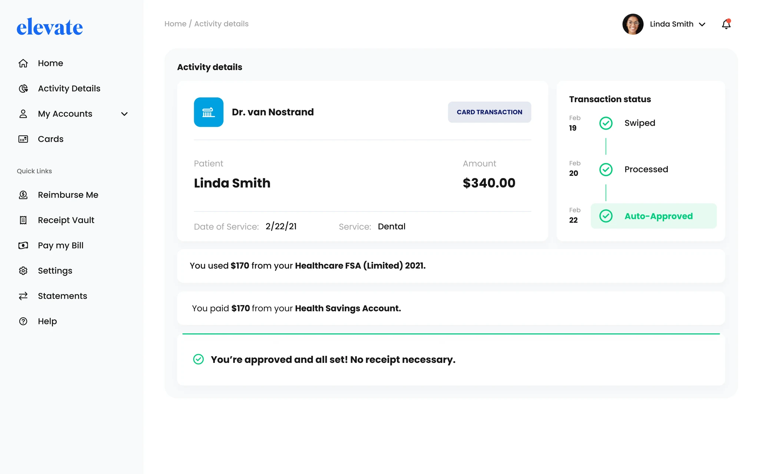
Task: Open the Cards menu item
Action: point(50,139)
